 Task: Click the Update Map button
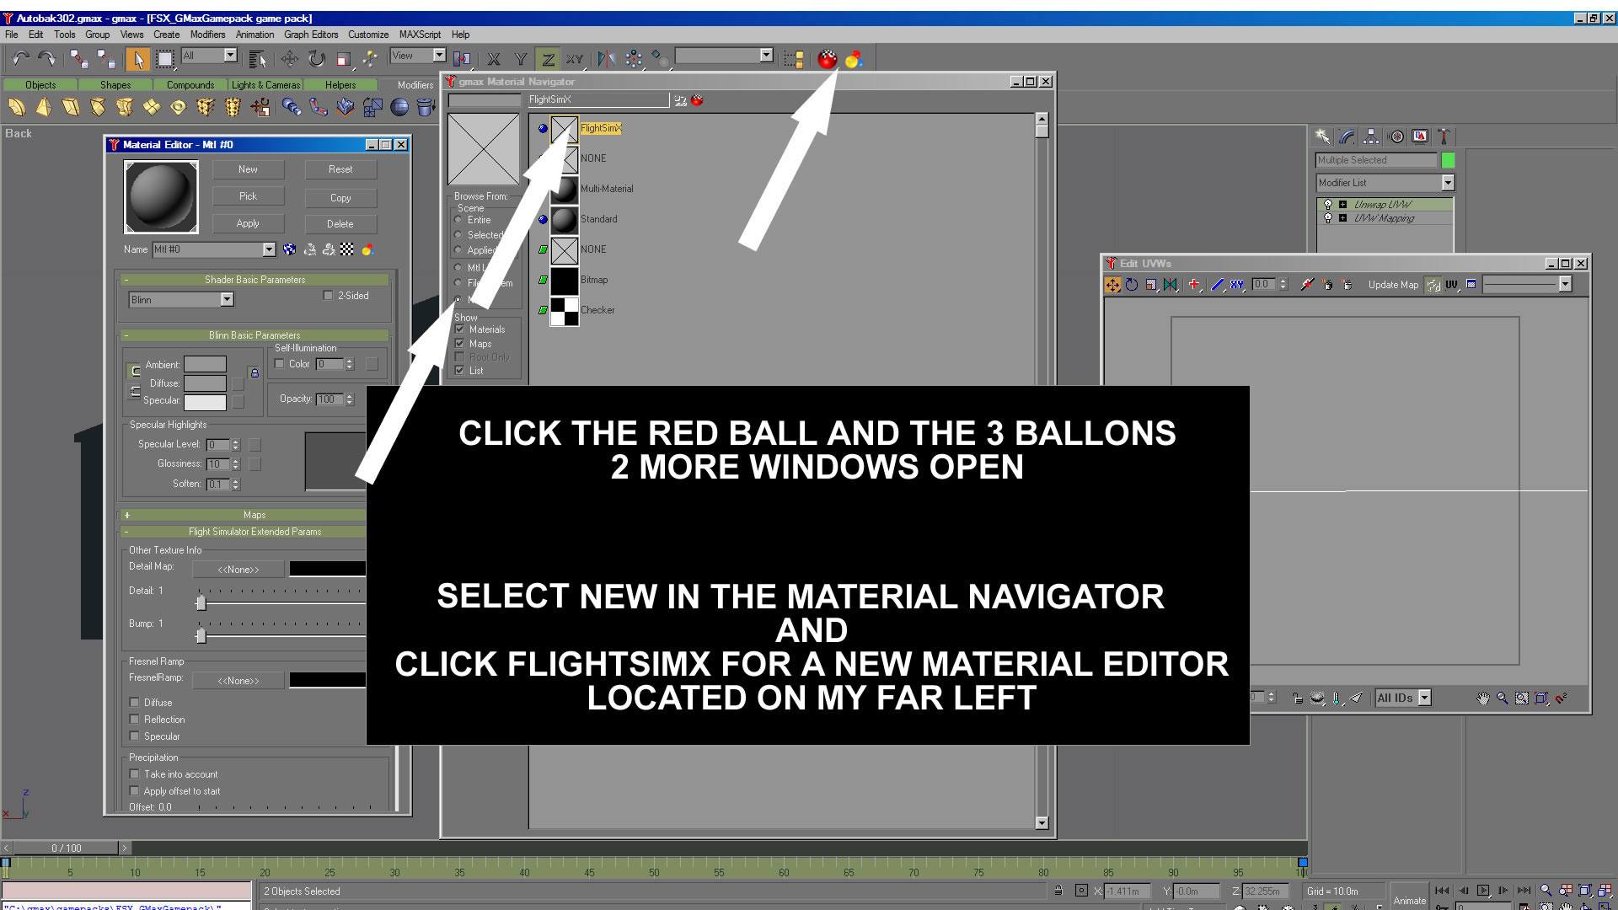[1392, 285]
